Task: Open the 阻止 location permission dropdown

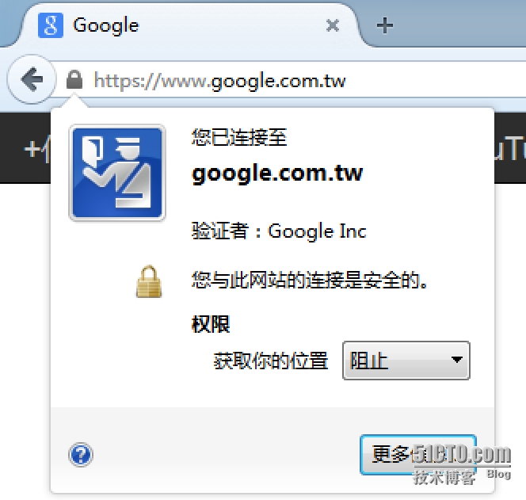Action: click(406, 361)
